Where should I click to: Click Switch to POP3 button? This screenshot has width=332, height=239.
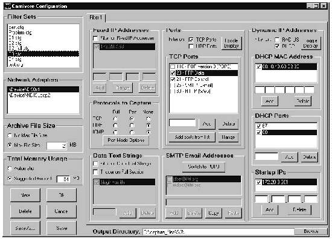(203, 167)
